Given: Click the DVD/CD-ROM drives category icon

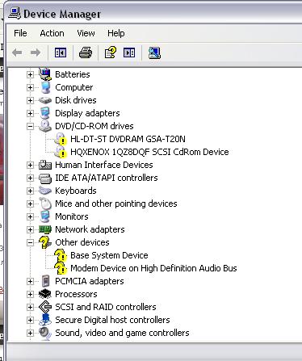Looking at the screenshot, I should coord(45,126).
